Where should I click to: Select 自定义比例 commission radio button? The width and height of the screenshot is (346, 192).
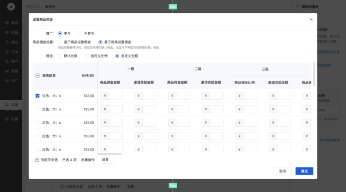[x=87, y=56]
